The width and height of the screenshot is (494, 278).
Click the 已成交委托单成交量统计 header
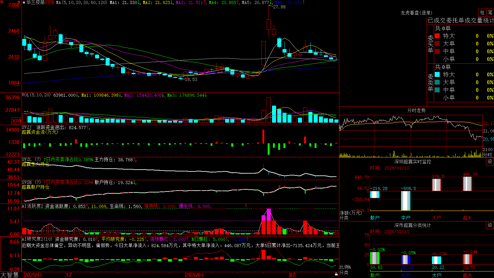[461, 20]
